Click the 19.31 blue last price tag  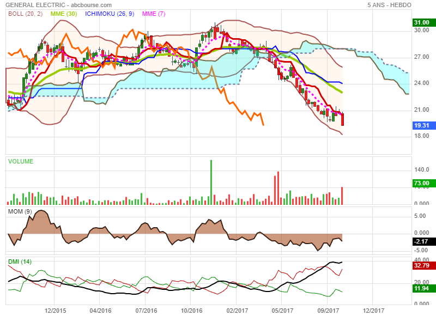point(425,125)
